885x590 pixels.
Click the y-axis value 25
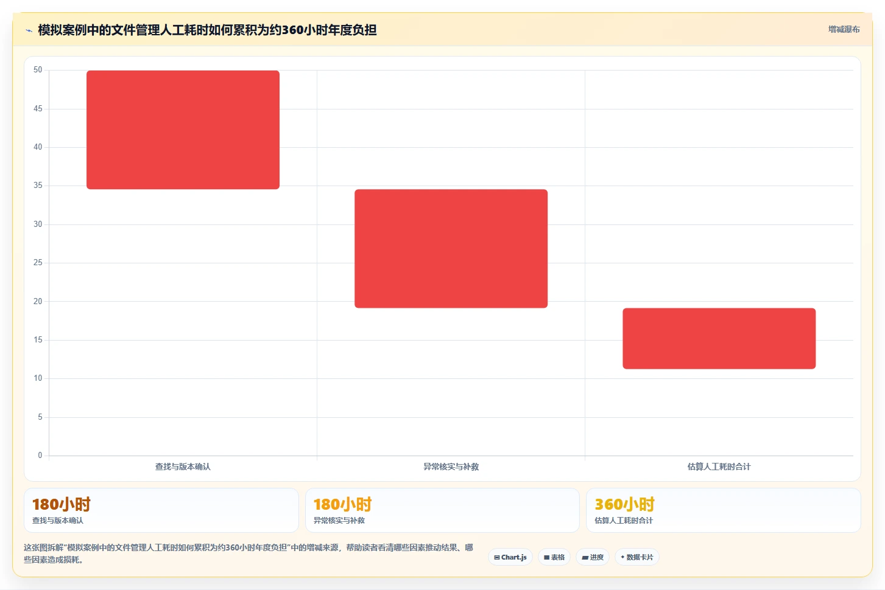point(38,263)
